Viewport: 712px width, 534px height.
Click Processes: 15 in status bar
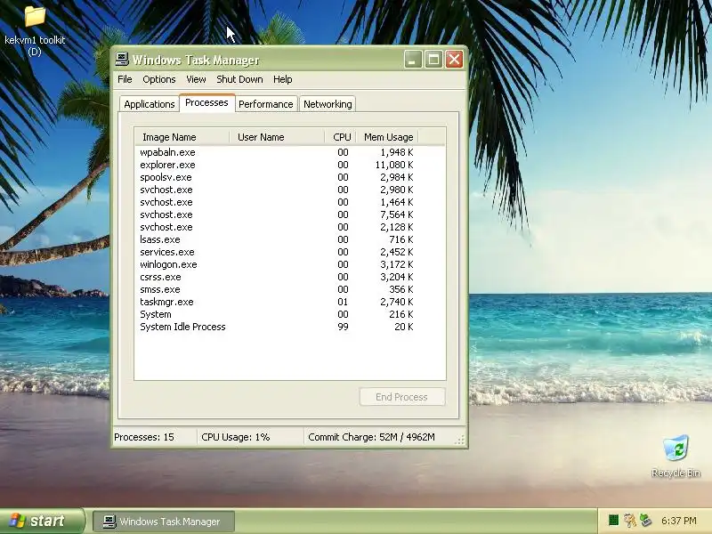pos(144,437)
